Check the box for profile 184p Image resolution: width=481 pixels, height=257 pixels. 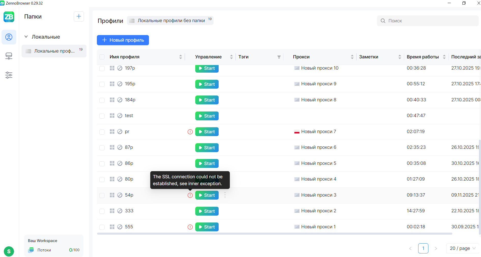pyautogui.click(x=102, y=100)
